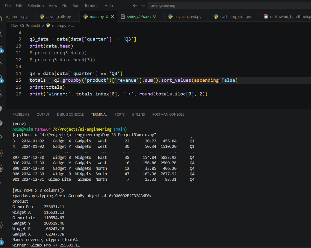311x248 pixels.
Task: Click Python icon on cacheing_strat.py tab
Action: (216, 17)
